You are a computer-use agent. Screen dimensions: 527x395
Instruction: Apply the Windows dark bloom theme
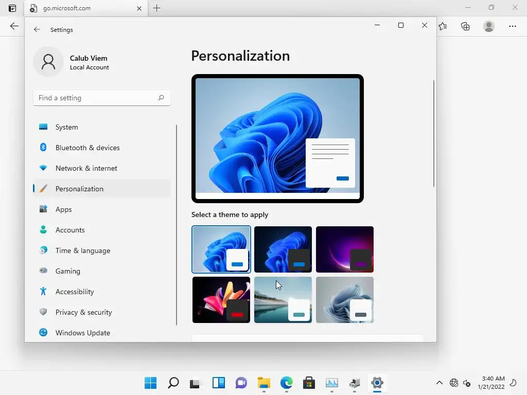pyautogui.click(x=283, y=249)
